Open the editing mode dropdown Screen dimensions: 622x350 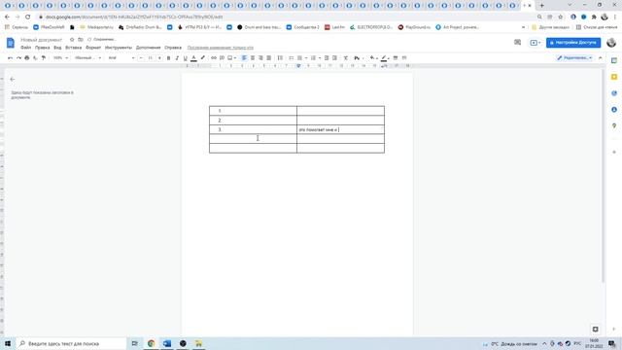(x=574, y=58)
